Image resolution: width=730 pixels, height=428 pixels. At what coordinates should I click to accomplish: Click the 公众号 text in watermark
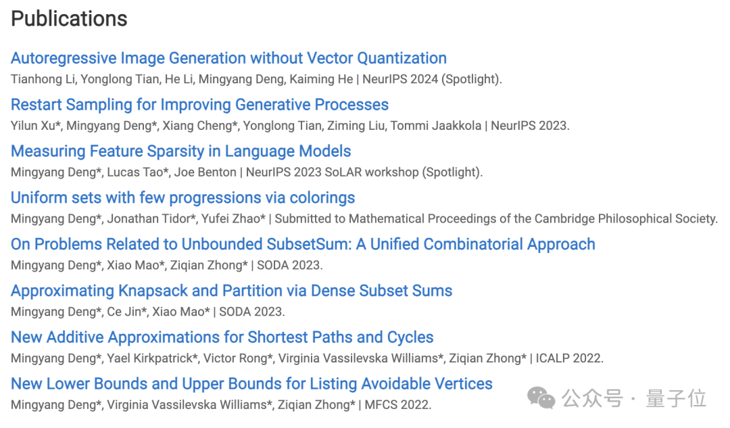click(592, 399)
